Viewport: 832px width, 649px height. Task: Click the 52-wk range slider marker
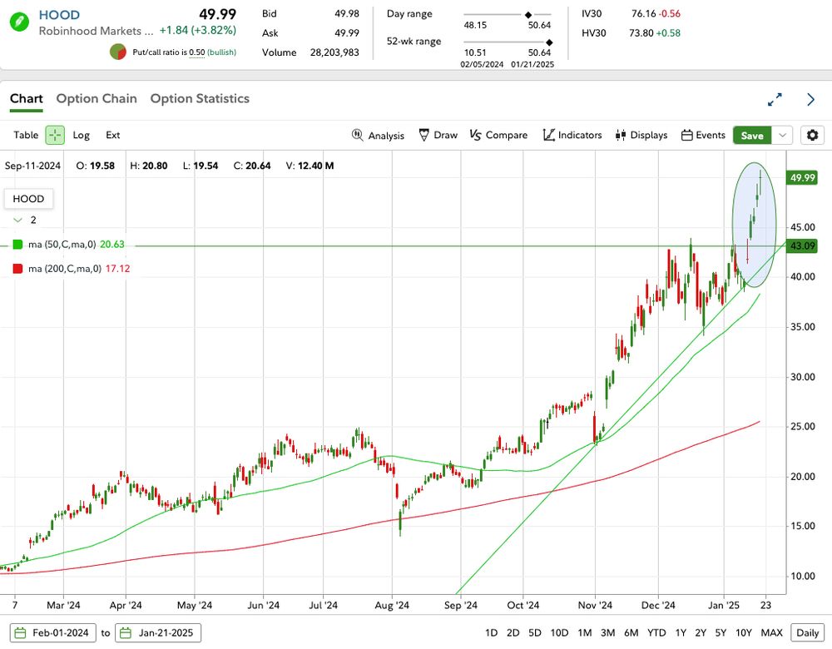pyautogui.click(x=549, y=42)
